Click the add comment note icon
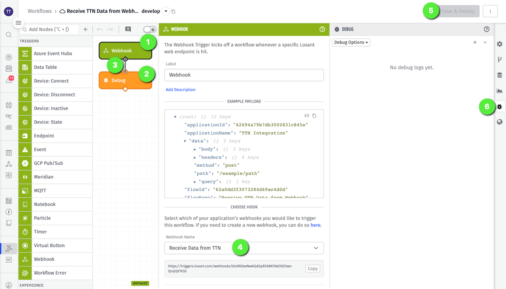The height and width of the screenshot is (289, 506). 128,29
